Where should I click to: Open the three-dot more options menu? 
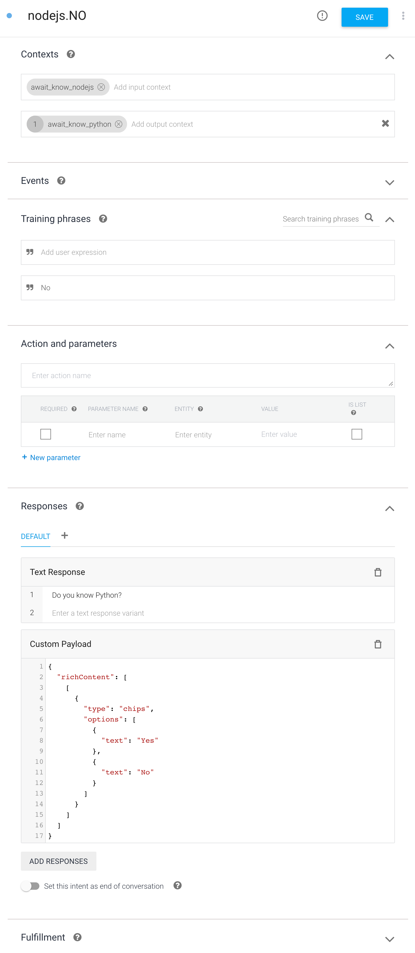point(403,16)
